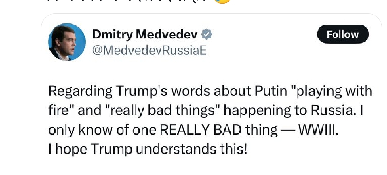Click the phrase "really bad things" in tweet

tap(163, 111)
